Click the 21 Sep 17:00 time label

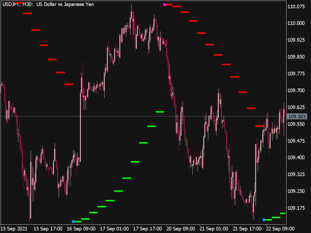pyautogui.click(x=247, y=229)
